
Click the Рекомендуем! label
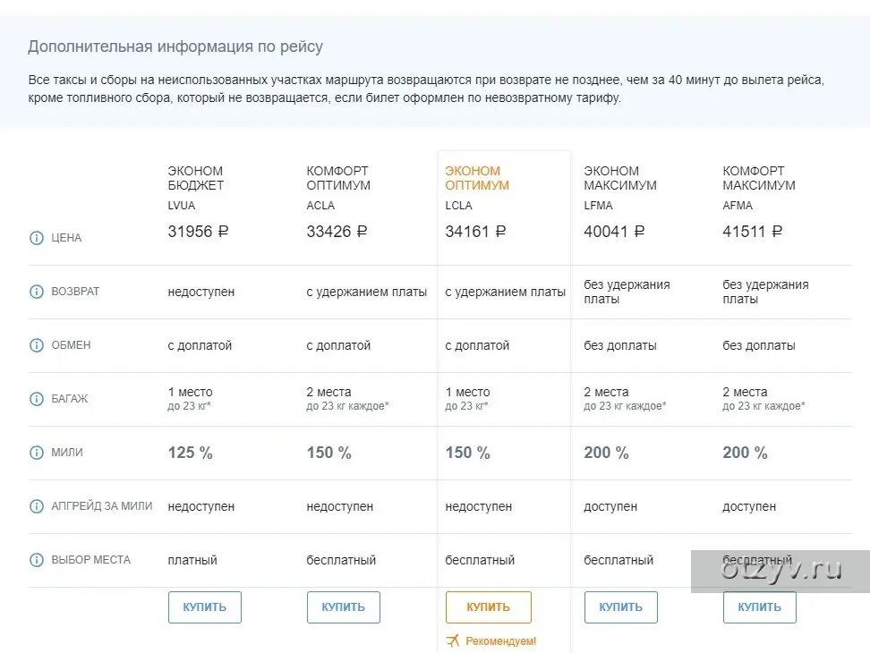click(500, 641)
